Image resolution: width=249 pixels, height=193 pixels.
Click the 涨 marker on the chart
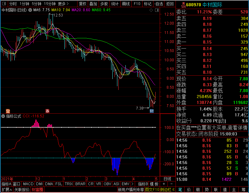click(47, 111)
